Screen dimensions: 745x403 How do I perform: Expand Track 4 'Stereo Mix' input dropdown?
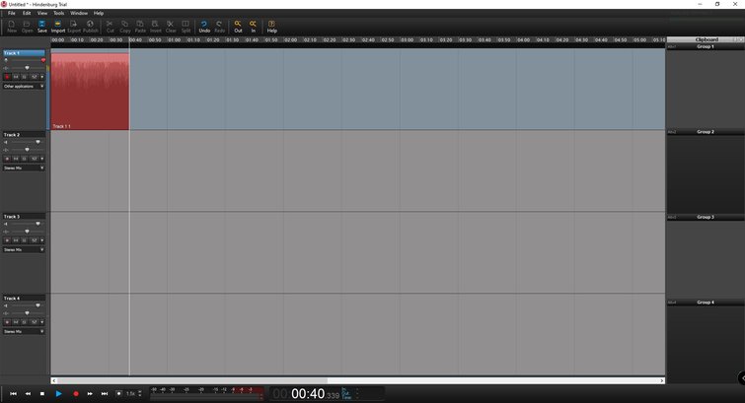tap(25, 332)
